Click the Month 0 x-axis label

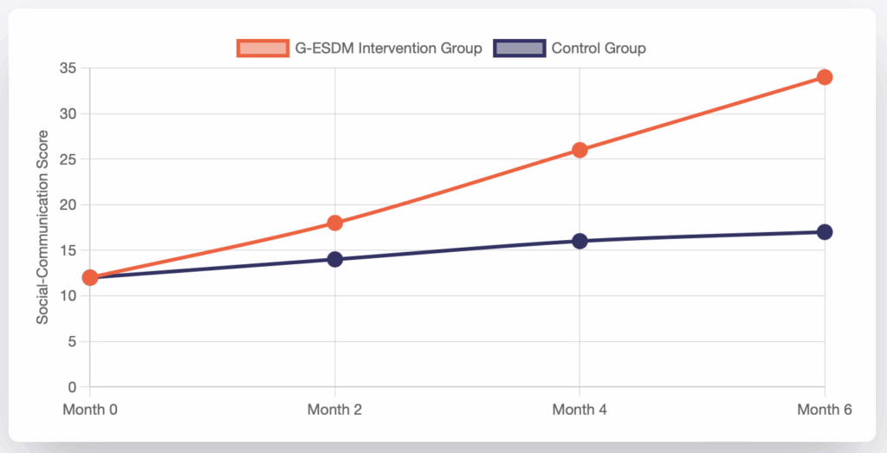point(89,410)
